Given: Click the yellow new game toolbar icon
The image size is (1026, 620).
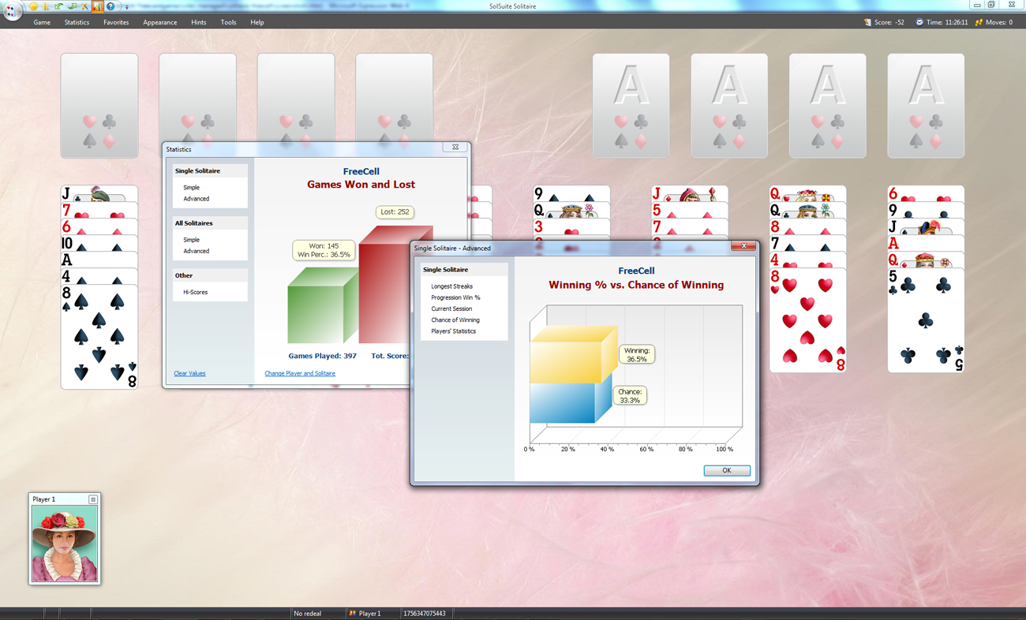Looking at the screenshot, I should click(x=33, y=6).
